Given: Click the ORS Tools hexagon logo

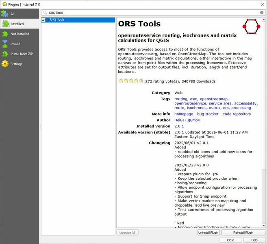Looking at the screenshot, I should [251, 27].
